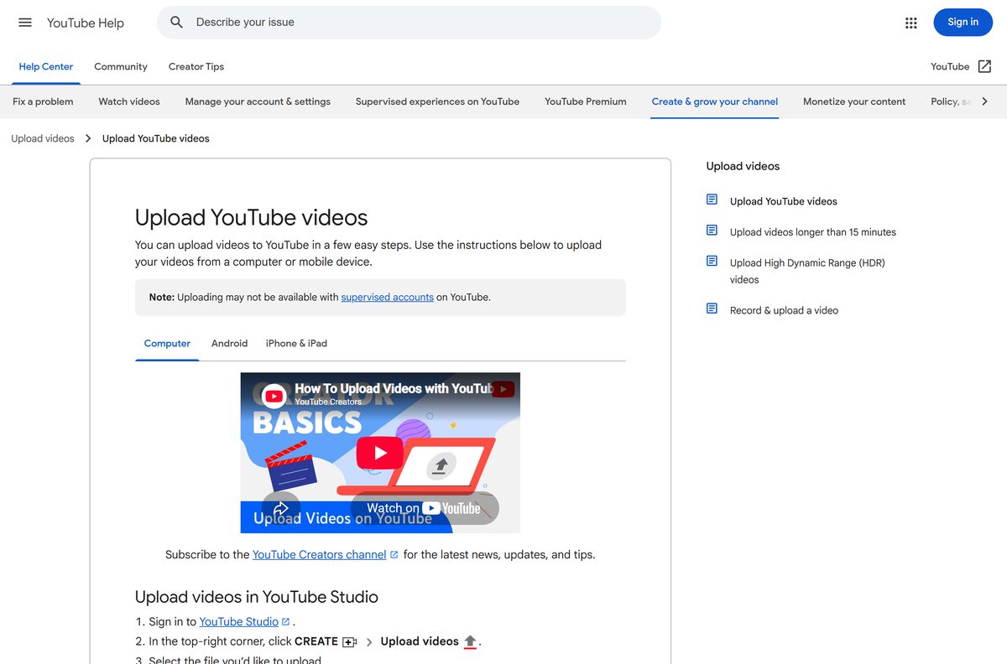Select the Computer tab

tap(167, 343)
